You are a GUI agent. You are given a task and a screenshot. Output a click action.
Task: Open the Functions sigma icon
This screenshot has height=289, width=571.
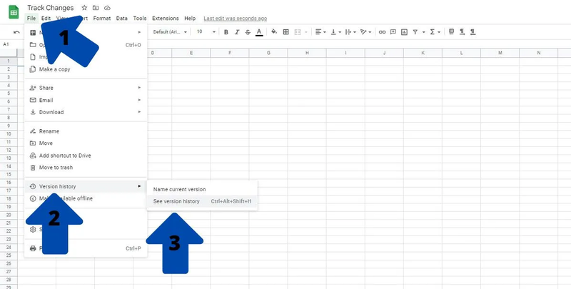(x=433, y=32)
